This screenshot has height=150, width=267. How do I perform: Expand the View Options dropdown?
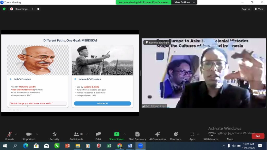(x=185, y=2)
